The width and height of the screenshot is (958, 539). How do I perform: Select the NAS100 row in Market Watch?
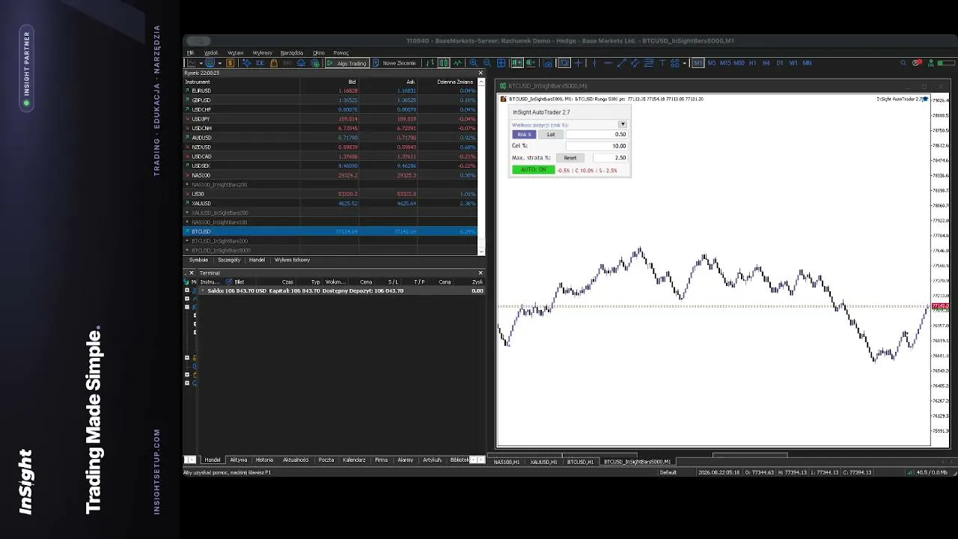pos(330,175)
